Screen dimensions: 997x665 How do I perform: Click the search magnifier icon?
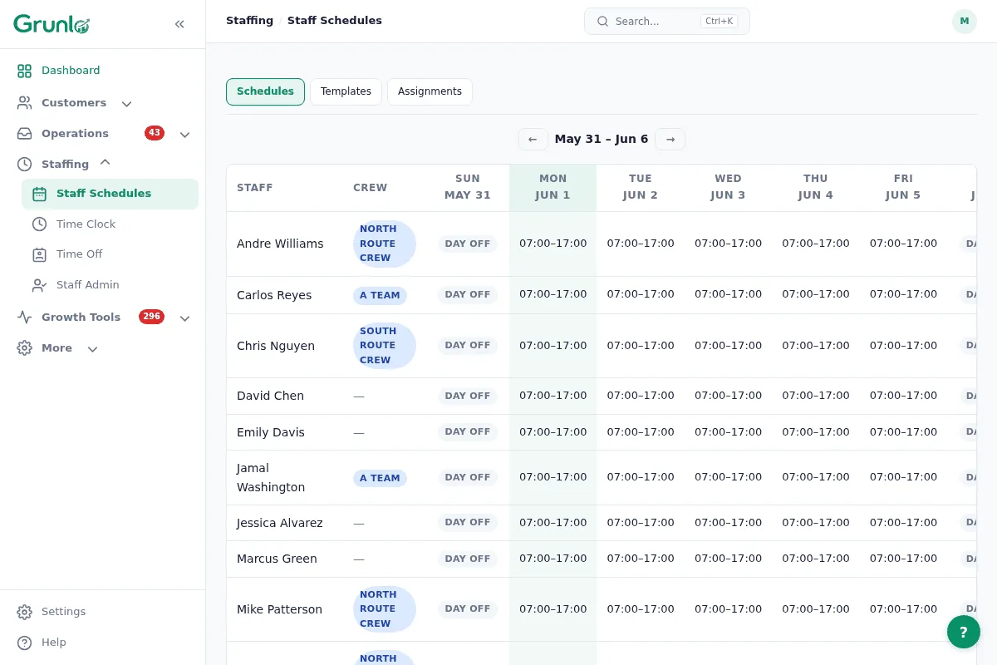(603, 22)
